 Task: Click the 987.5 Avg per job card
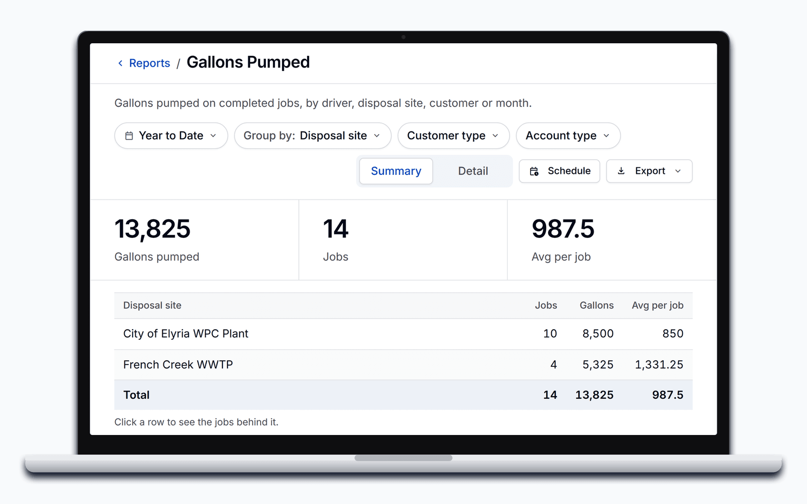[612, 240]
